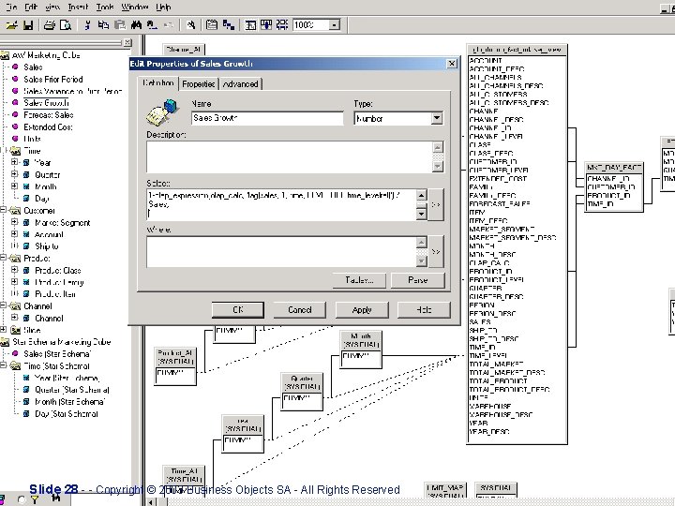Click the Description box scroll-up arrow
The image size is (675, 506).
point(438,147)
